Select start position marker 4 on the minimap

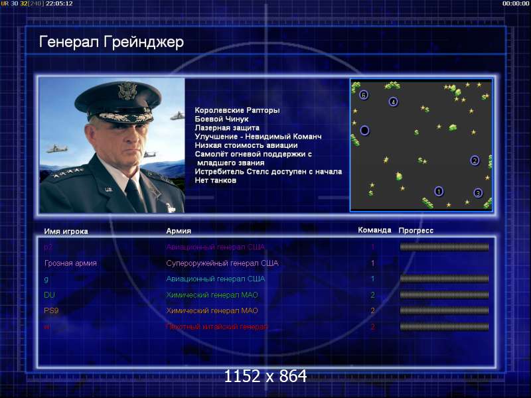[393, 101]
